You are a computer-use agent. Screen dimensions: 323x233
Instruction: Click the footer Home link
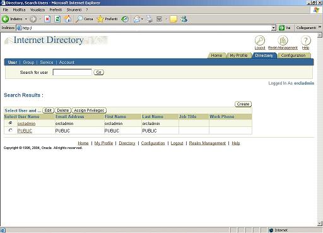coord(83,143)
